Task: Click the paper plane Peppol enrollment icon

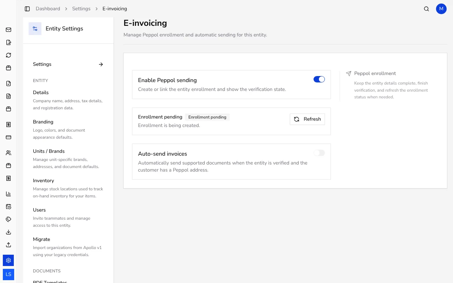Action: pos(349,74)
